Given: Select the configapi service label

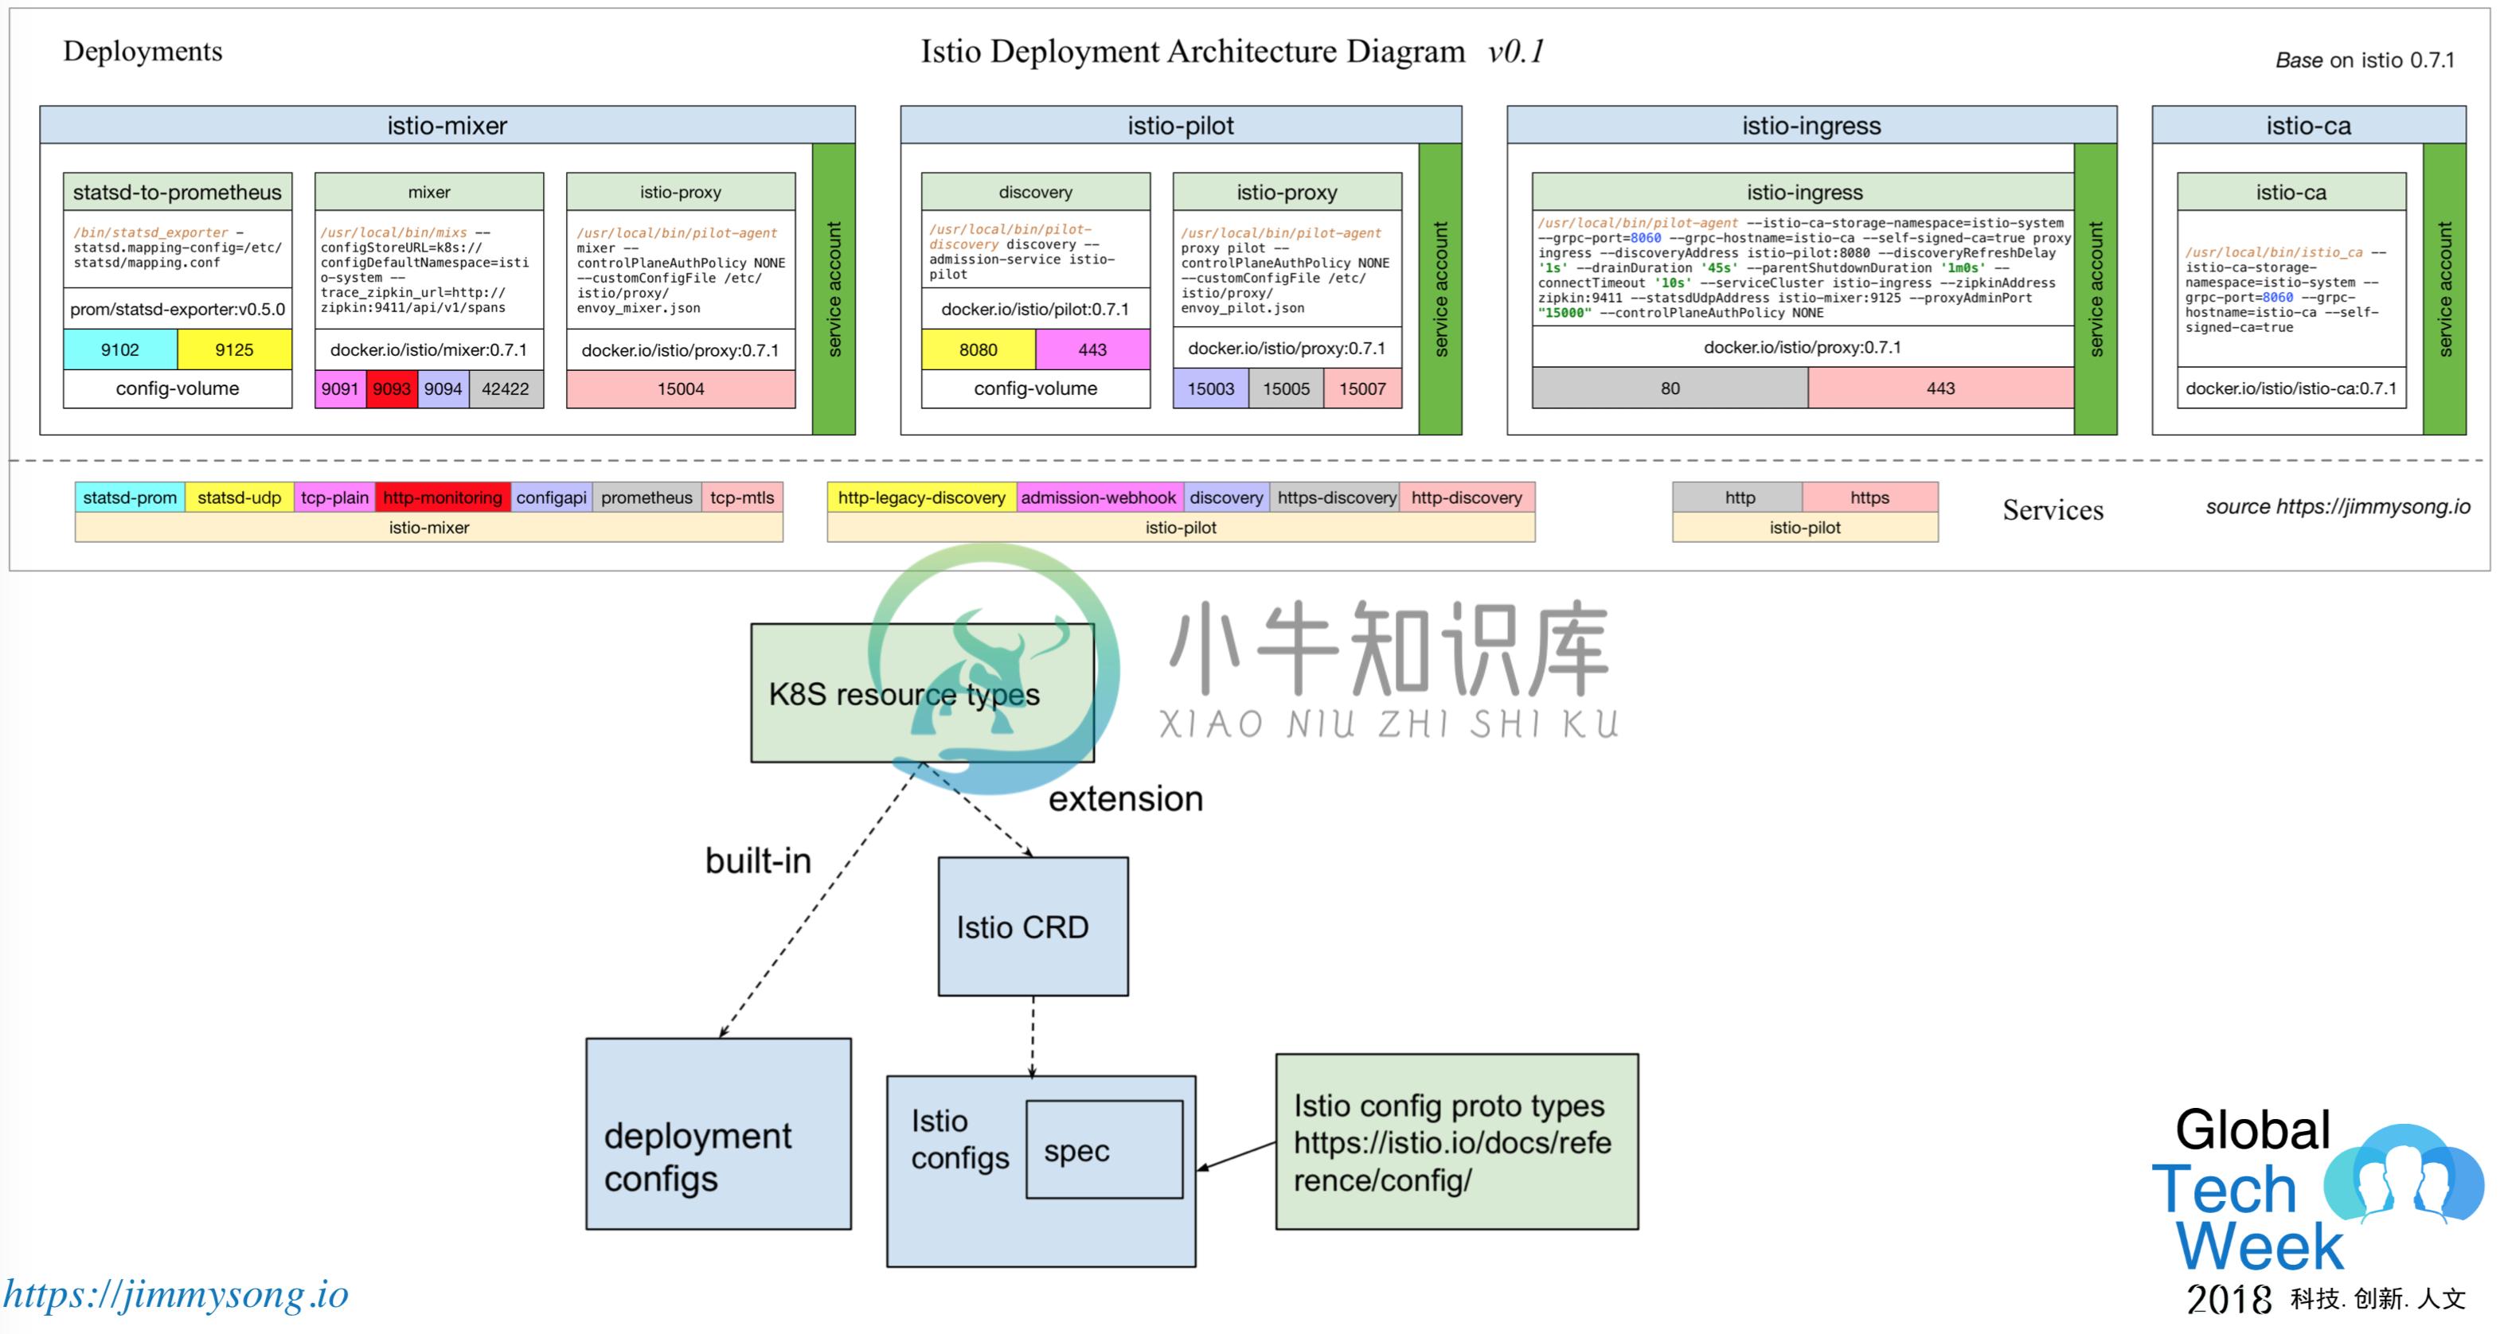Looking at the screenshot, I should 551,497.
